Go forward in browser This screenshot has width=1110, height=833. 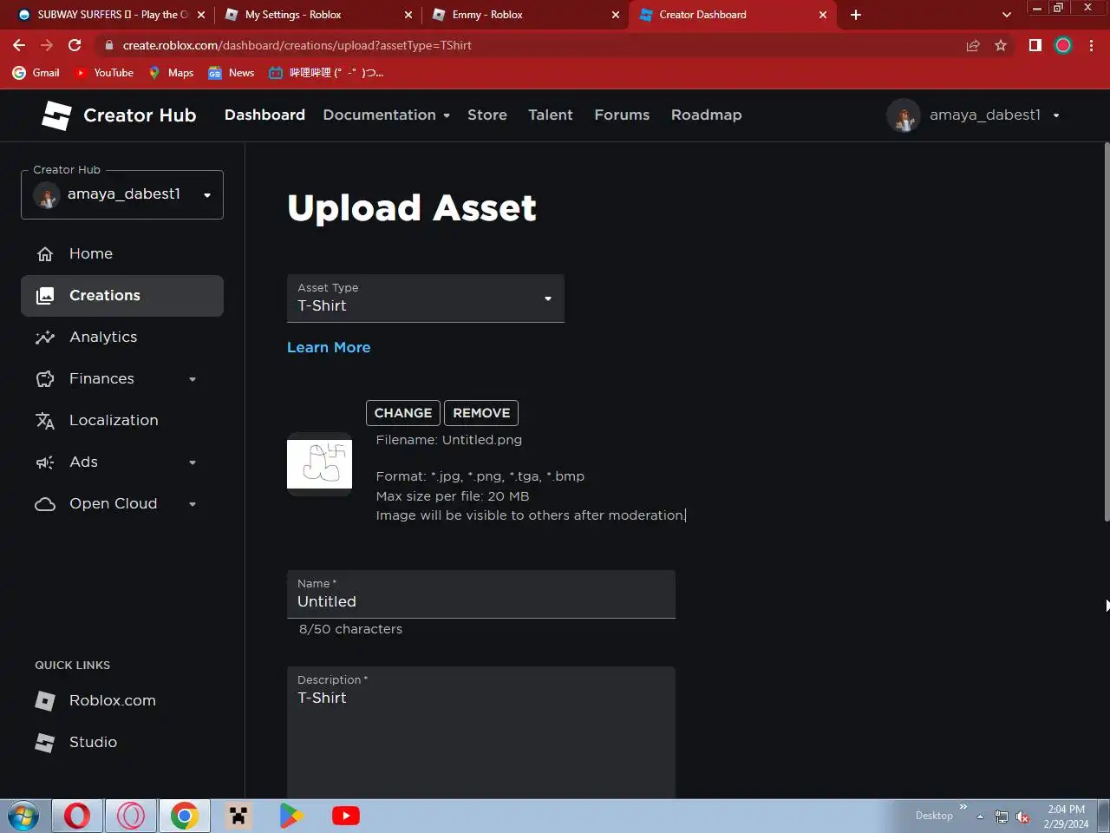[x=47, y=45]
